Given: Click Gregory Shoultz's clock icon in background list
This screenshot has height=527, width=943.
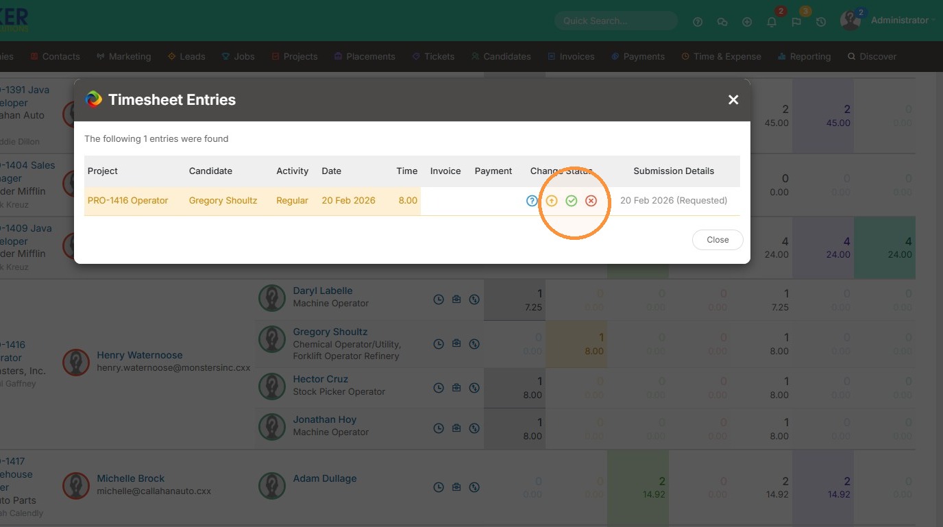Looking at the screenshot, I should pos(439,343).
